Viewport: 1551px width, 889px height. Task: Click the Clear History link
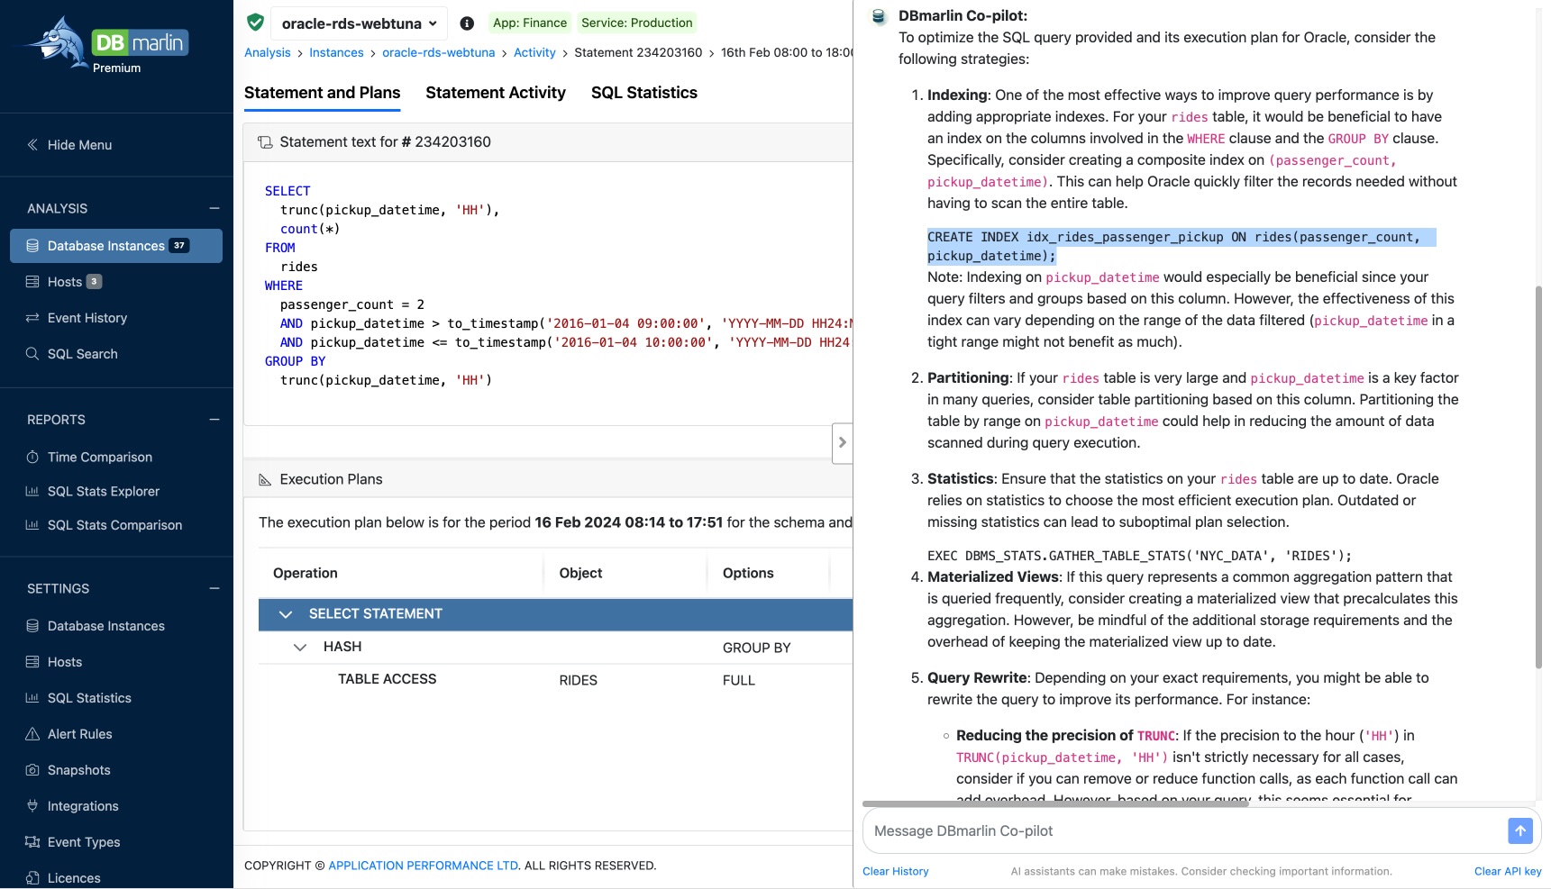point(895,871)
